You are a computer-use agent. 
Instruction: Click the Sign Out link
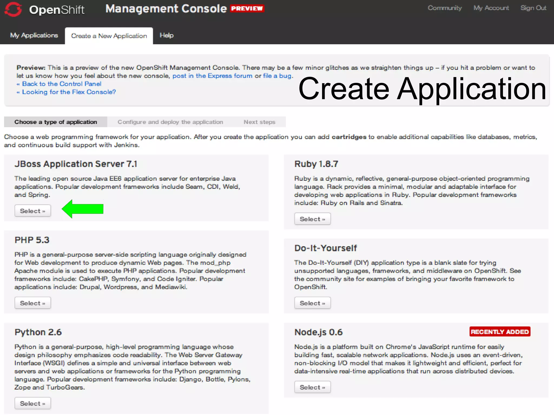tap(533, 8)
